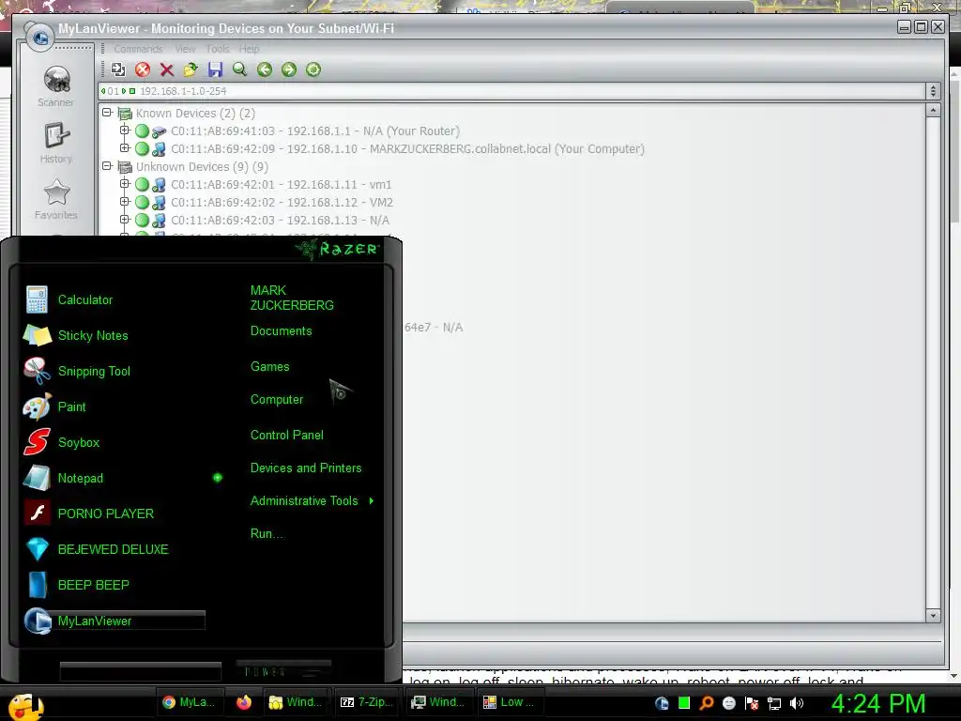Click the orange magnifier tray icon
The width and height of the screenshot is (961, 721).
pos(707,703)
